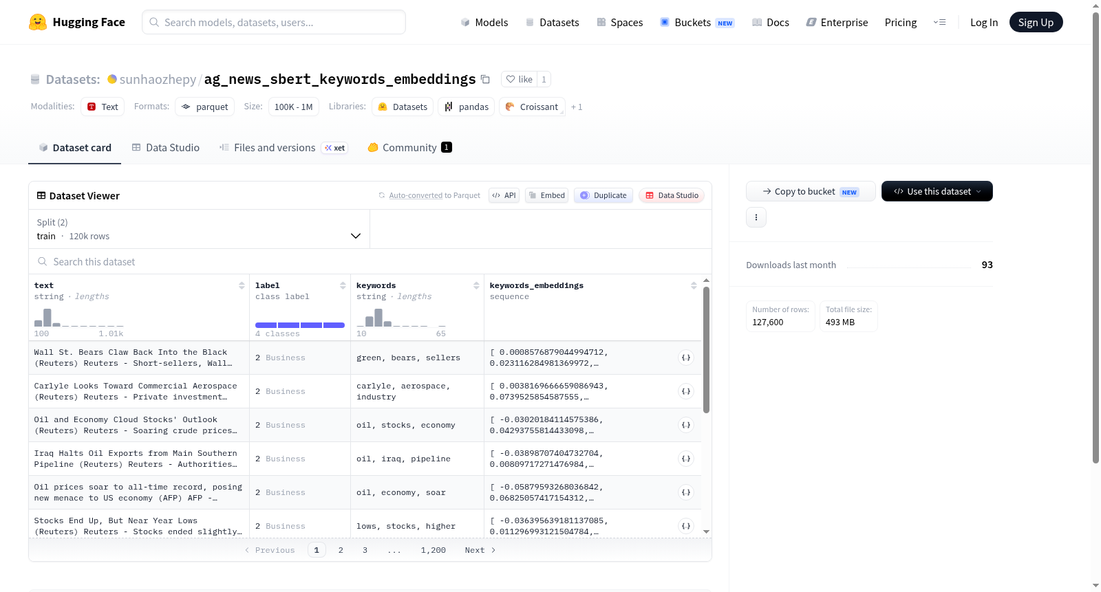The height and width of the screenshot is (592, 1101).
Task: Click the Next page button
Action: point(480,550)
